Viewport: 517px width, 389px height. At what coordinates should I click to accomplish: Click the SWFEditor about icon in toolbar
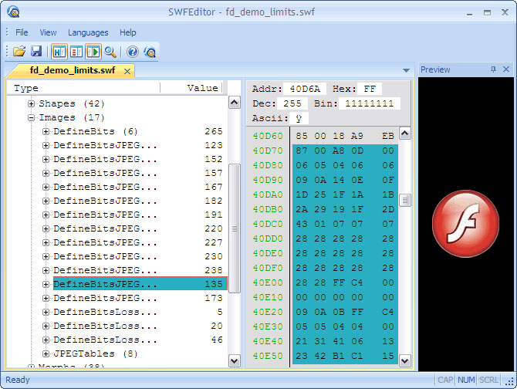coord(150,52)
